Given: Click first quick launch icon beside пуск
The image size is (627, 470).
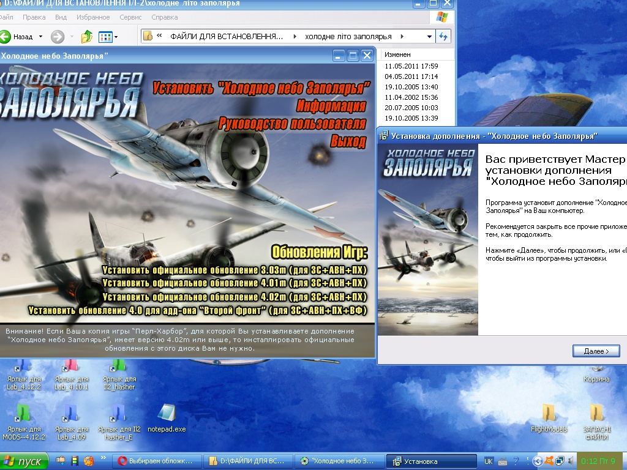Looking at the screenshot, I should point(61,460).
